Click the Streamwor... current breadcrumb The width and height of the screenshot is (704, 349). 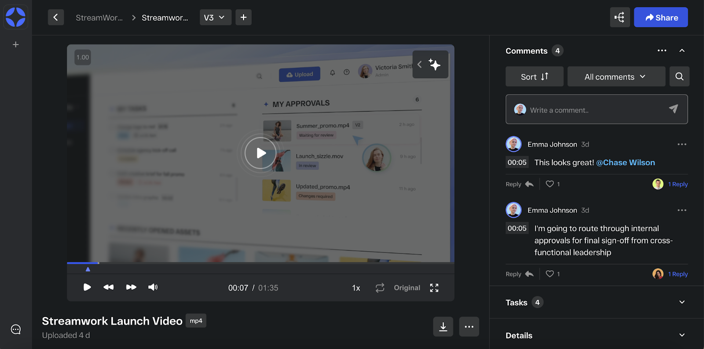(165, 18)
